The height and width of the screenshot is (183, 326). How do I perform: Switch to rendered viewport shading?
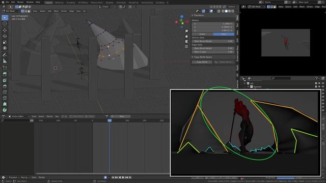(233, 11)
